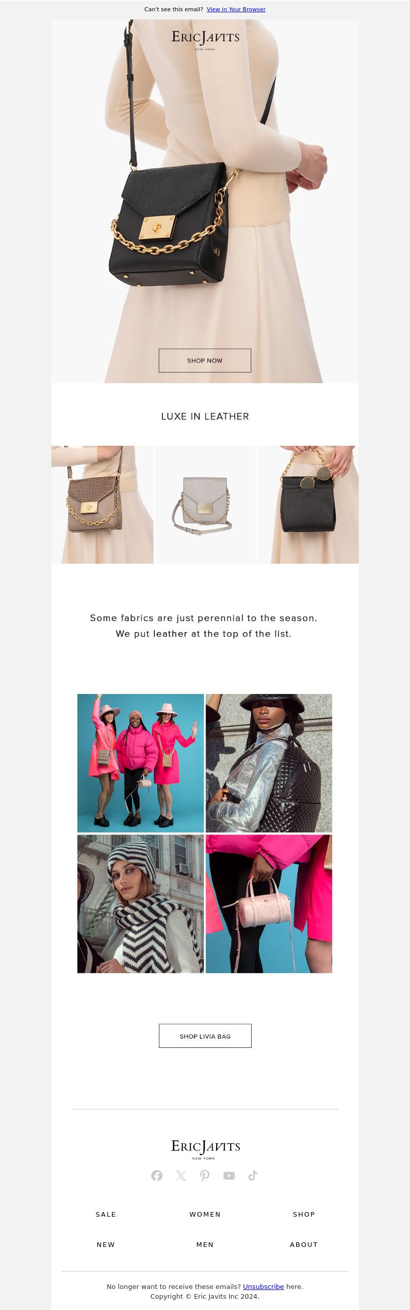
Task: Click the Eric Javits logo in header
Action: [205, 40]
